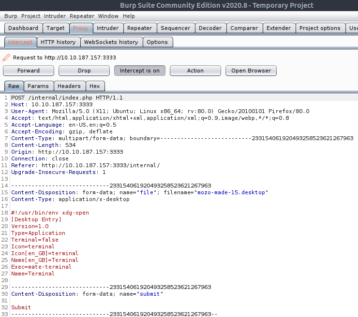Switch to the Headers view tab

[69, 86]
